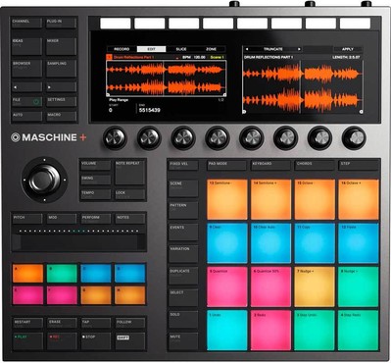This screenshot has height=363, width=391.
Task: Turn the rightmost knob under the display
Action: (x=354, y=138)
